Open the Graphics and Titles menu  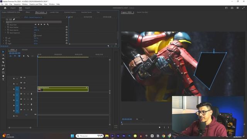point(36,4)
